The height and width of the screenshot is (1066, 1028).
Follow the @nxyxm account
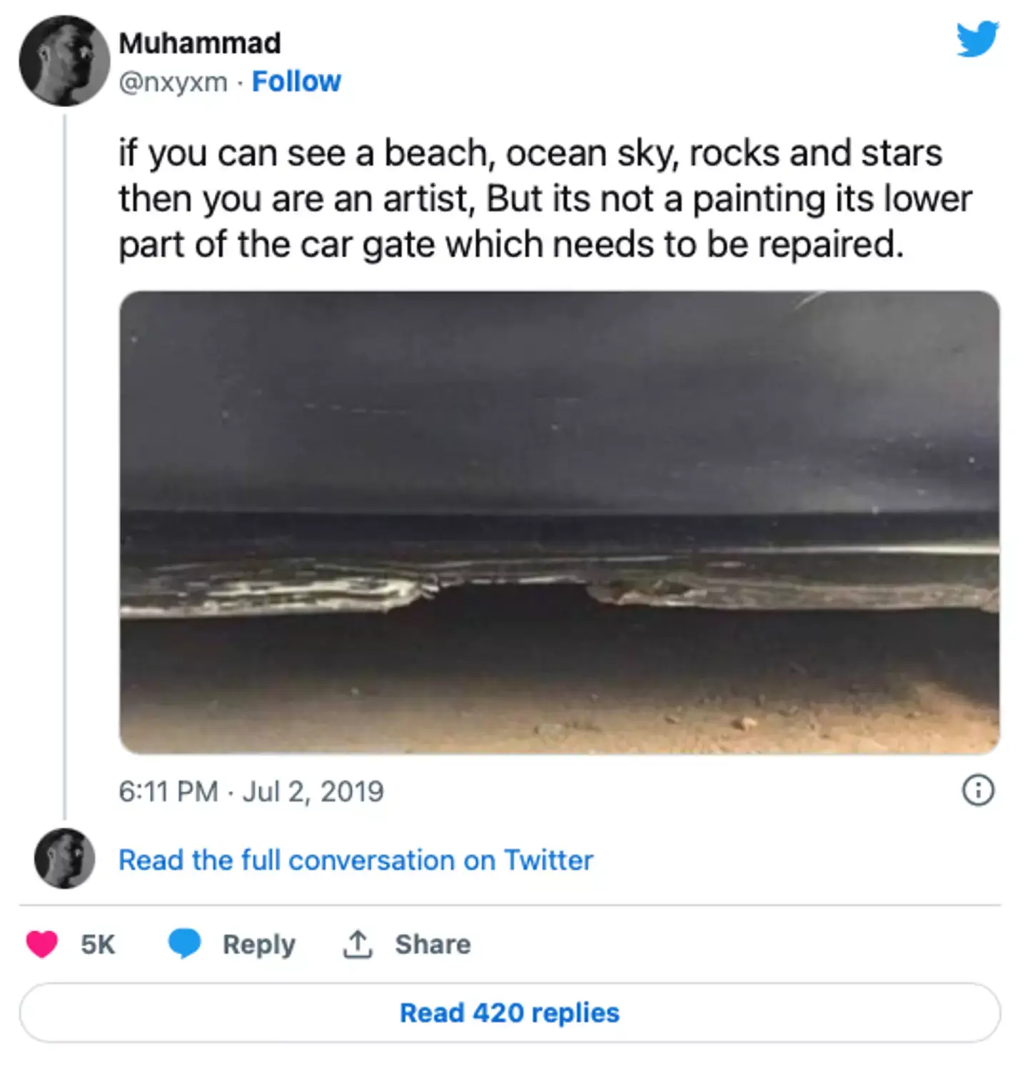click(x=297, y=81)
